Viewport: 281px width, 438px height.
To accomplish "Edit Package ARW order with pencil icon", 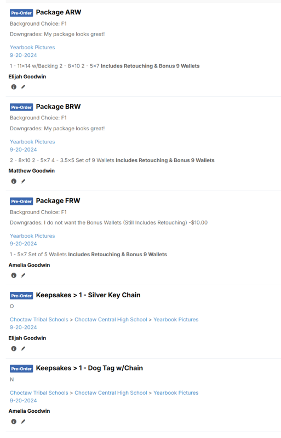I will [23, 87].
